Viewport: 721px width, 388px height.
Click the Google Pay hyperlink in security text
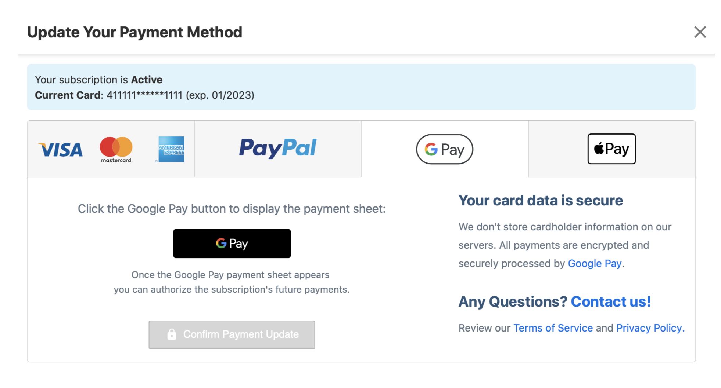click(x=595, y=263)
